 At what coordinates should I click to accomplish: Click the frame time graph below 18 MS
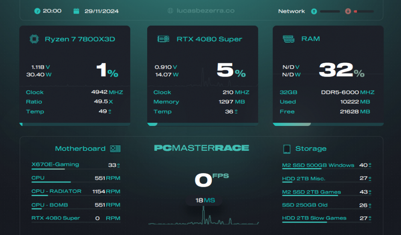coord(205,217)
